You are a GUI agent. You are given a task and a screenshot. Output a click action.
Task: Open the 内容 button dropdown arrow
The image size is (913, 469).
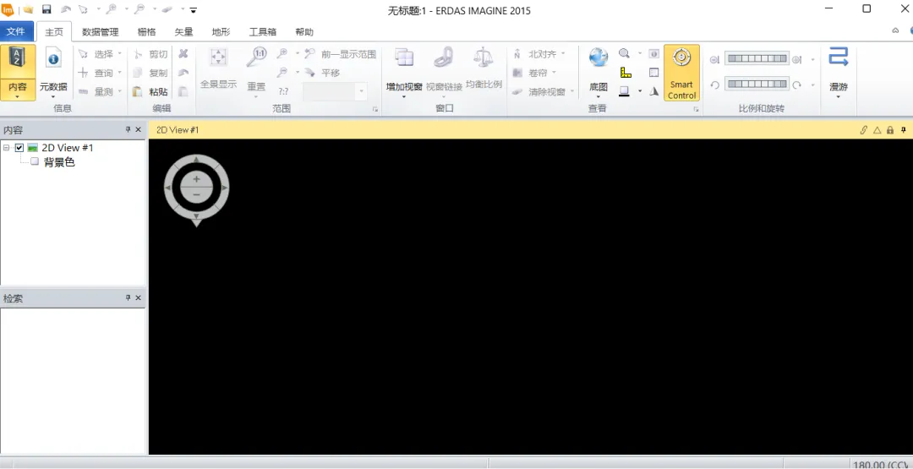(x=18, y=96)
